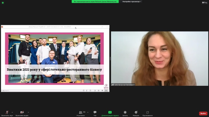This screenshot has width=209, height=117.
Task: Click the PowerPoint window title bar text
Action: 50,27
